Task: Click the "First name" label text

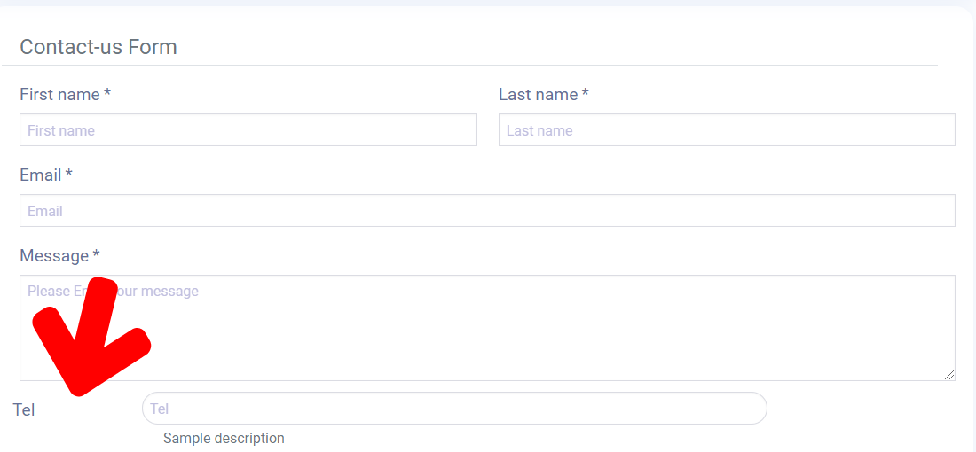Action: (59, 95)
